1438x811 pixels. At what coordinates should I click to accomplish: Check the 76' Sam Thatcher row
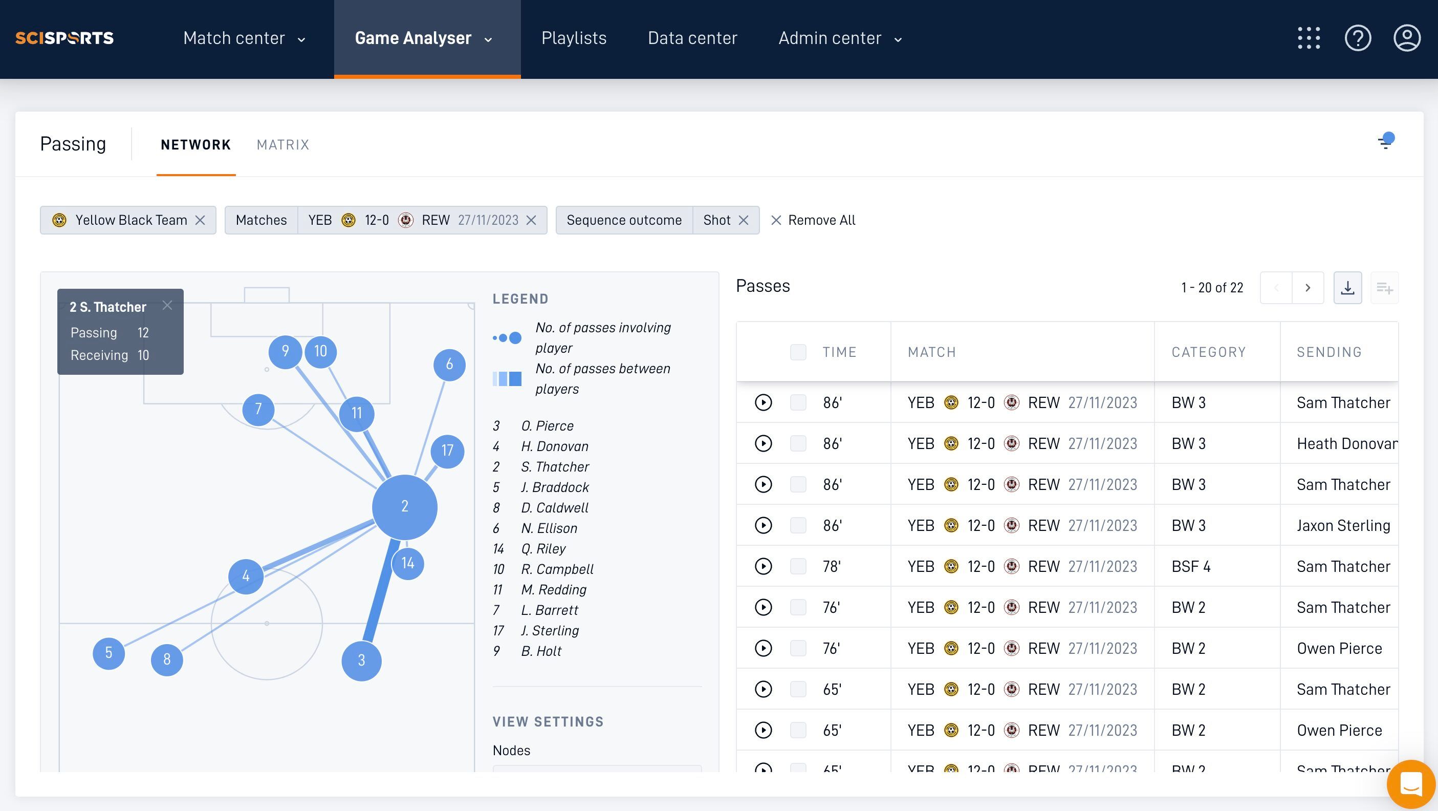[x=798, y=607]
